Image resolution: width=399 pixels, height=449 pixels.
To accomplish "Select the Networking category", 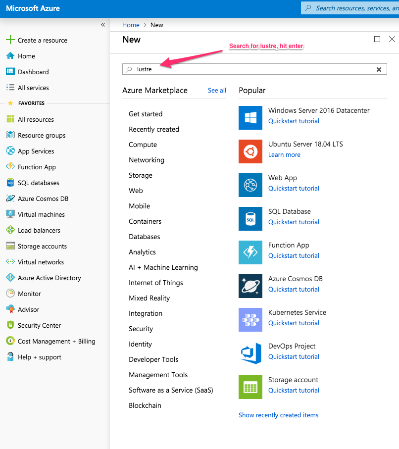I will (x=147, y=160).
